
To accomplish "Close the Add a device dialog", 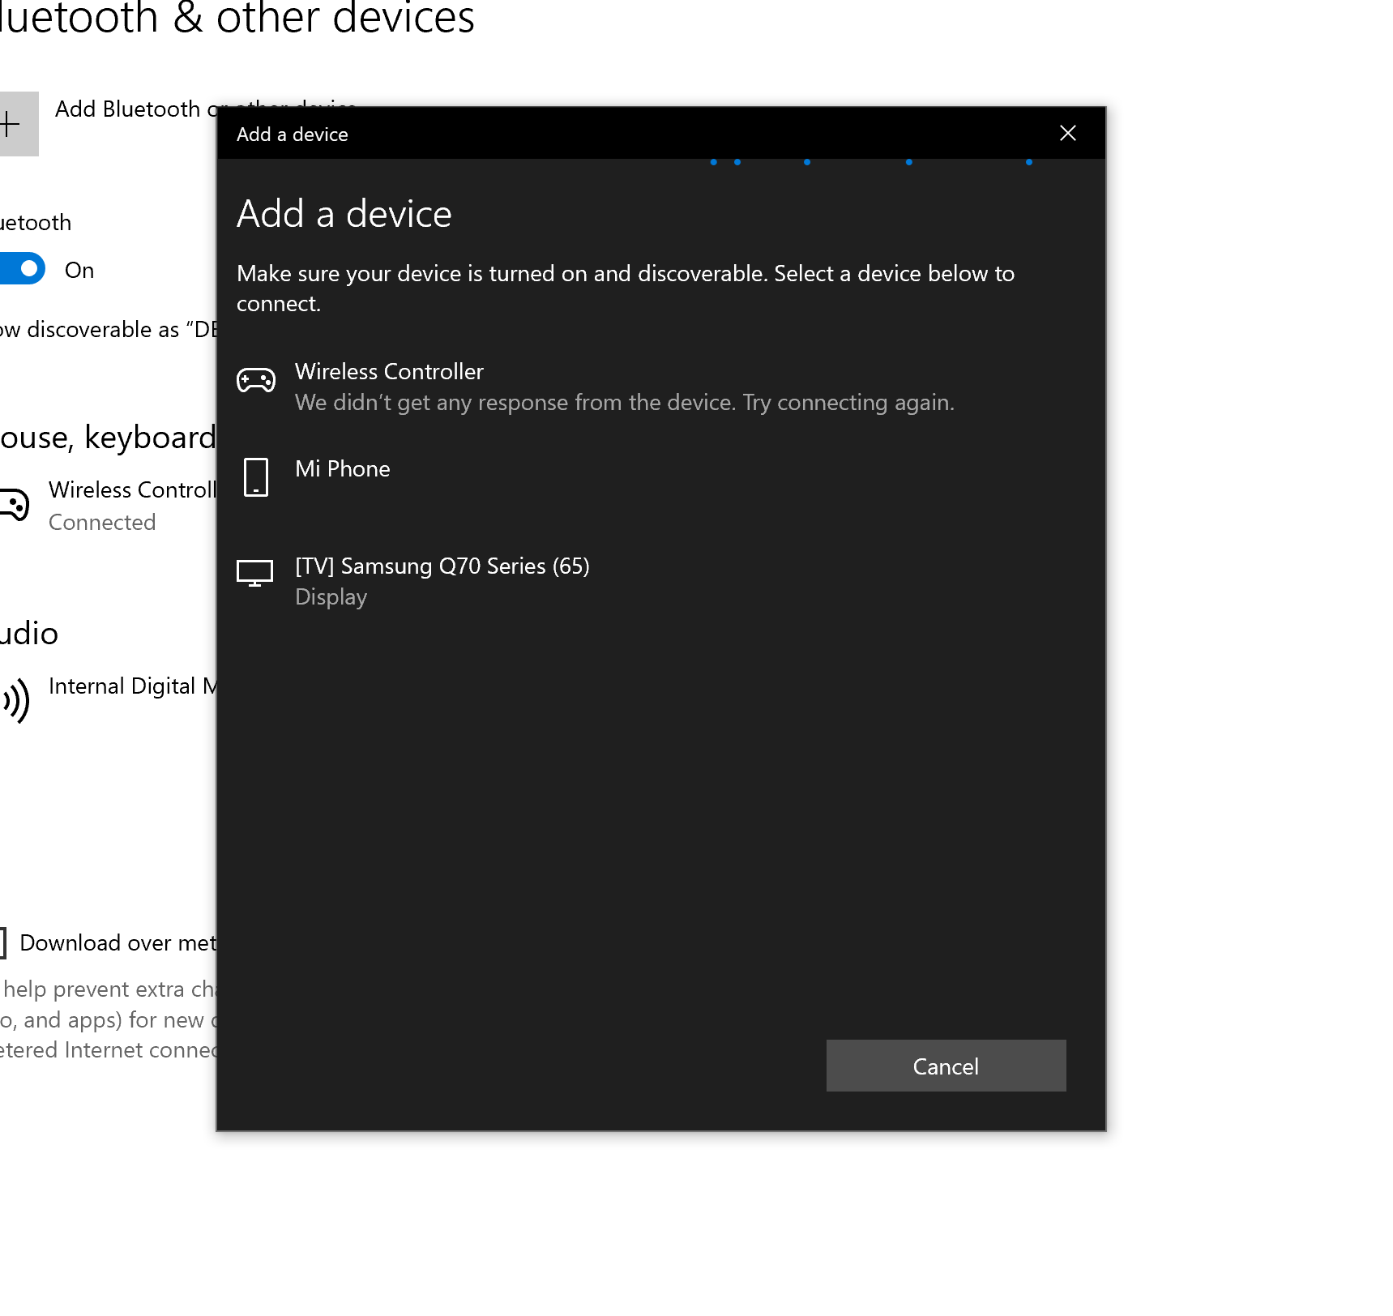I will [1067, 133].
